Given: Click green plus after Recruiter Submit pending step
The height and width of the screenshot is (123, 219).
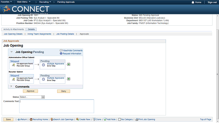Looking at the screenshot, I should (69, 79).
